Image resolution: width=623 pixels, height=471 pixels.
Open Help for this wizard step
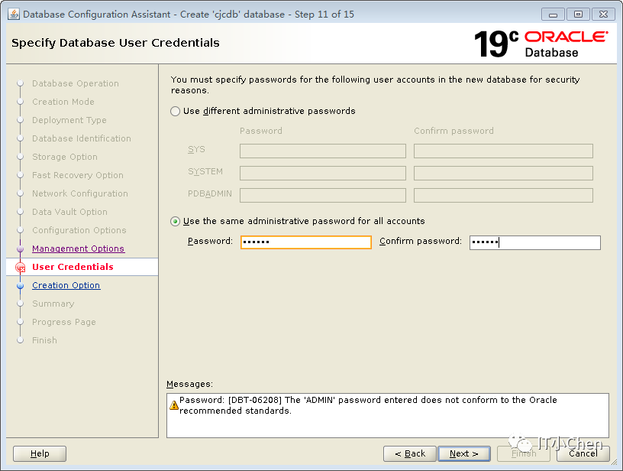point(40,453)
